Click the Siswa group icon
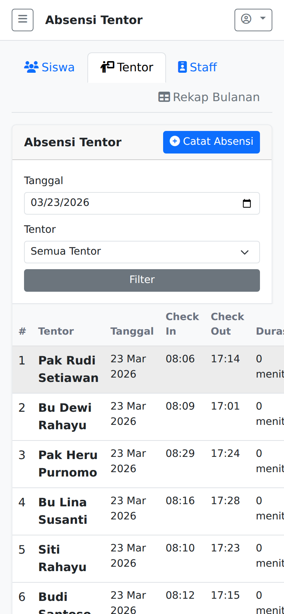Viewport: 284px width, 614px height. click(x=31, y=67)
